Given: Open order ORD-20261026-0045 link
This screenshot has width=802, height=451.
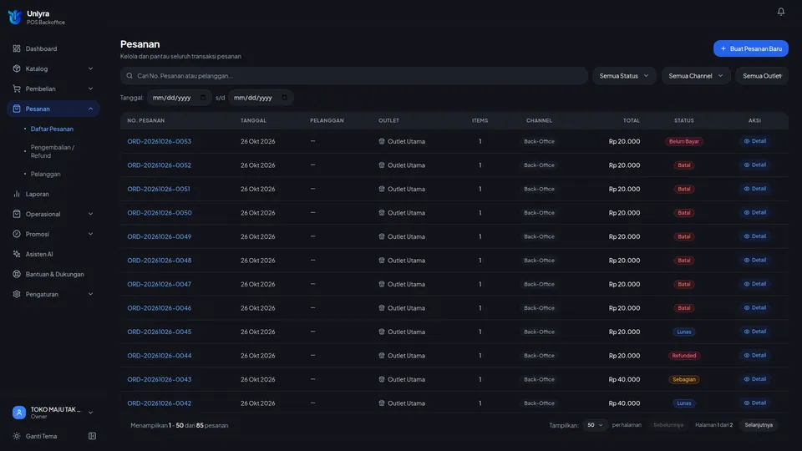Looking at the screenshot, I should tap(159, 332).
